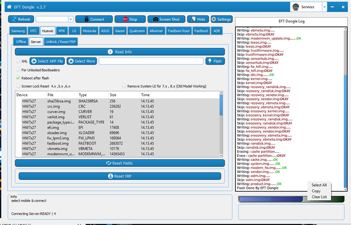
Task: Open the ADB tab
Action: click(x=217, y=31)
